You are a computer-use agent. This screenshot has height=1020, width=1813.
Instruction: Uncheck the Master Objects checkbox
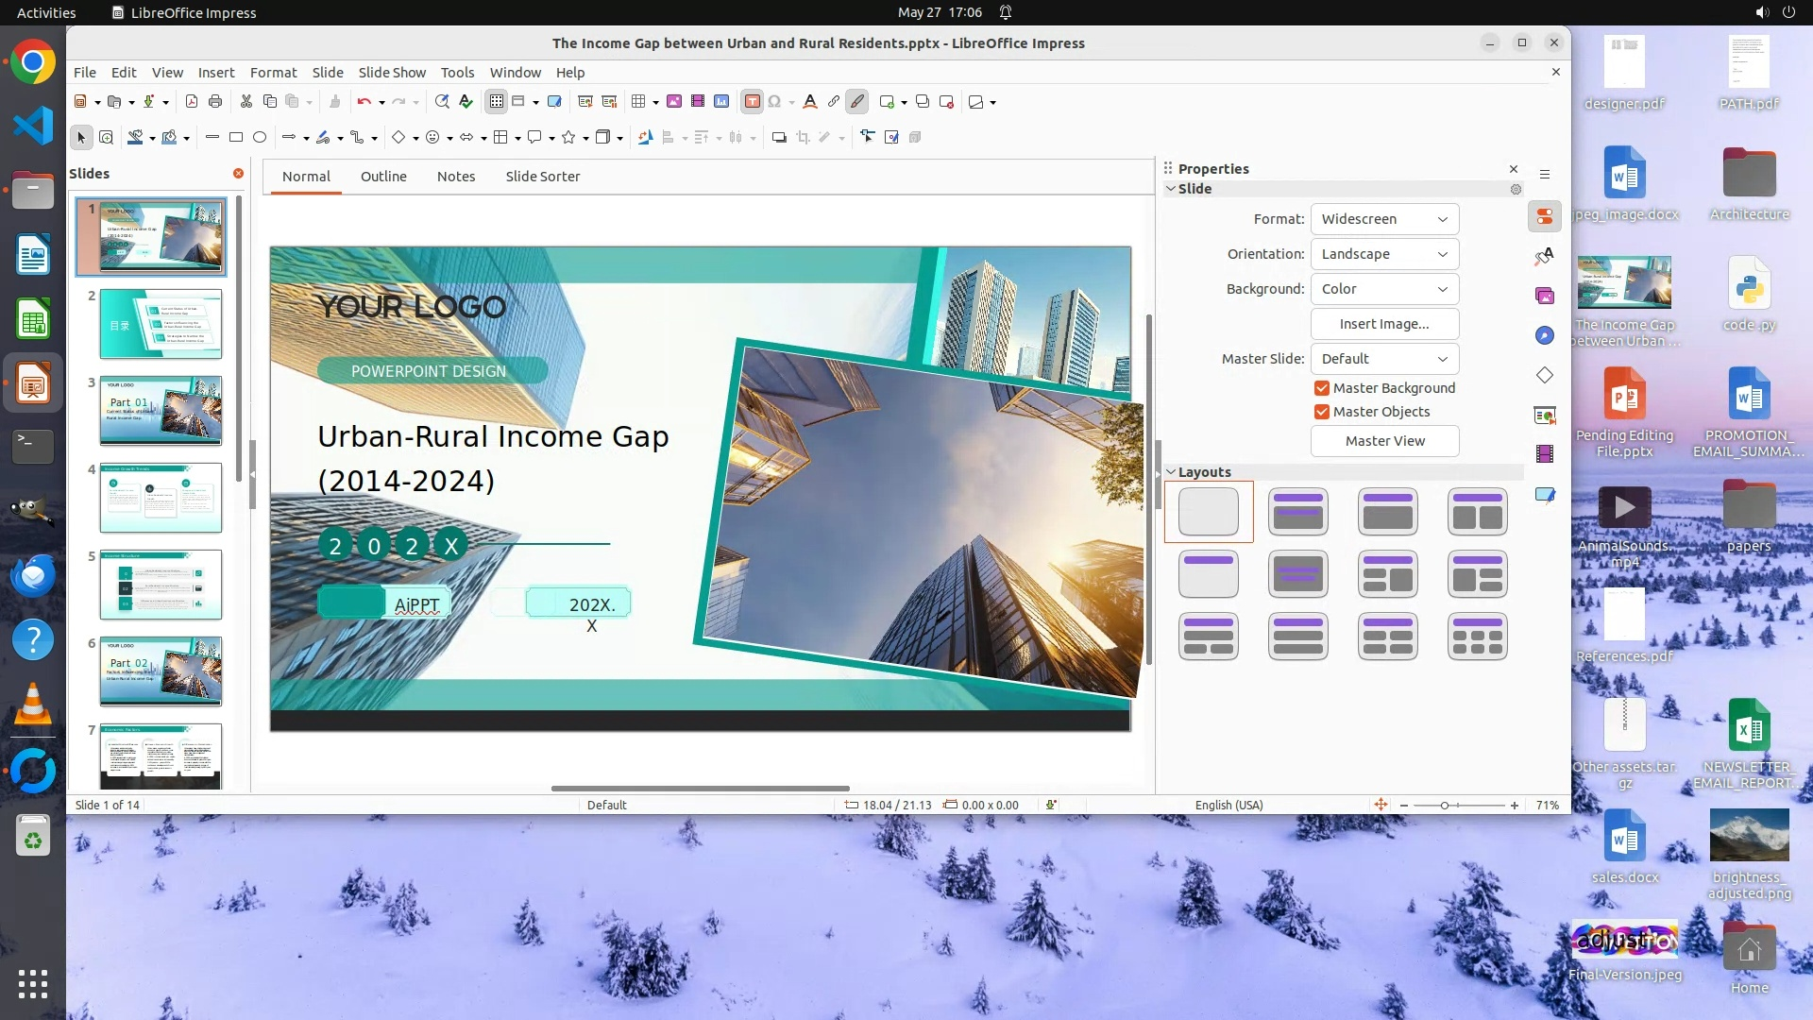[x=1322, y=412]
